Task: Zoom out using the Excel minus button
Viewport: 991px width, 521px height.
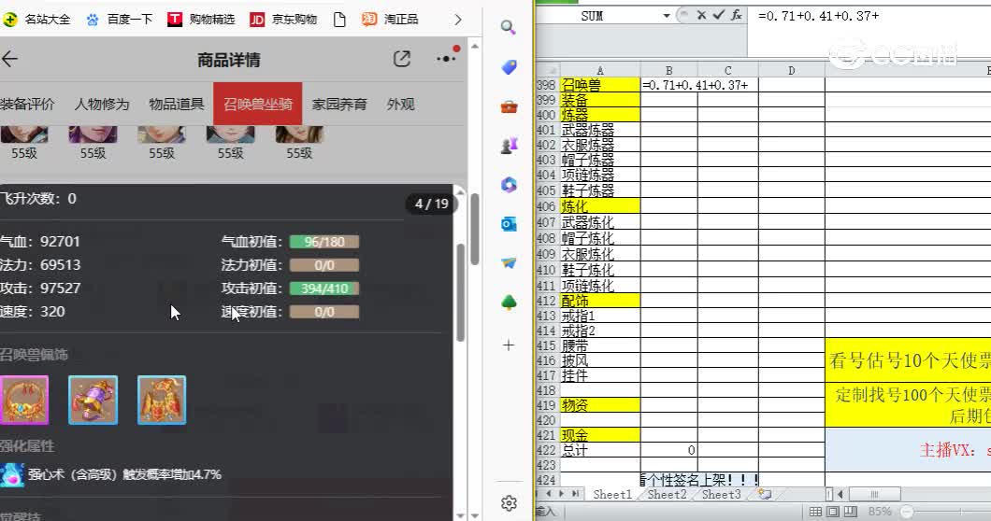Action: [x=907, y=512]
